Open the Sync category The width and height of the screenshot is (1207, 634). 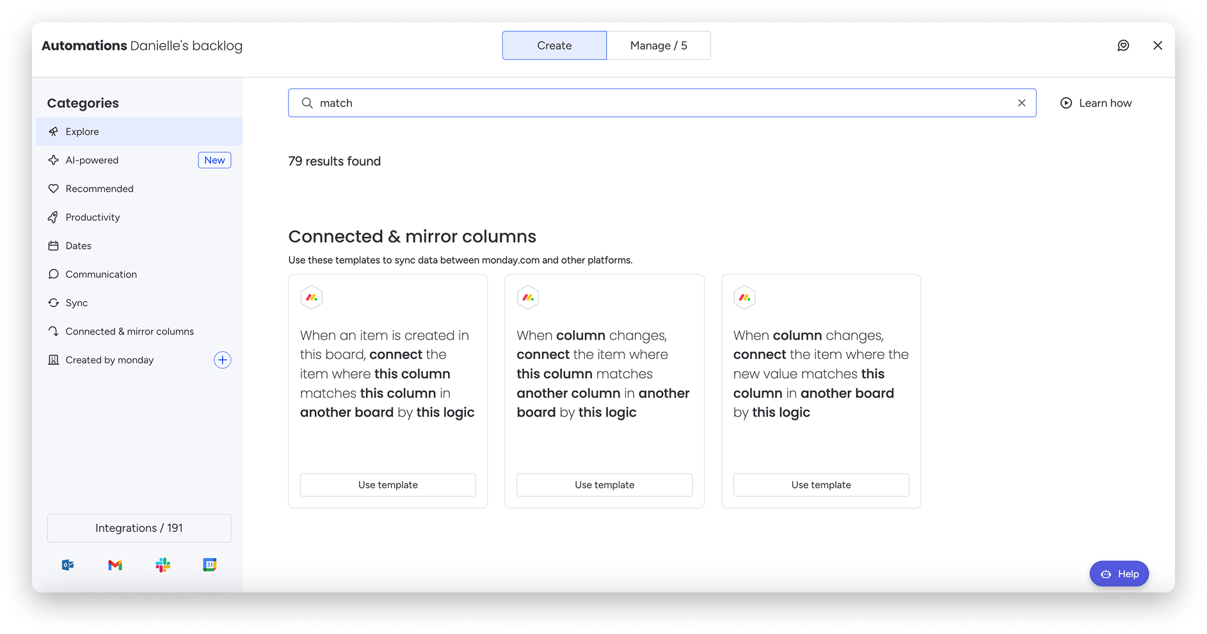(x=140, y=303)
